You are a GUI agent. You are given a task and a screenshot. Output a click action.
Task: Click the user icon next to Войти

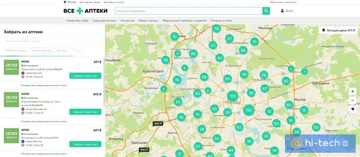282,11
